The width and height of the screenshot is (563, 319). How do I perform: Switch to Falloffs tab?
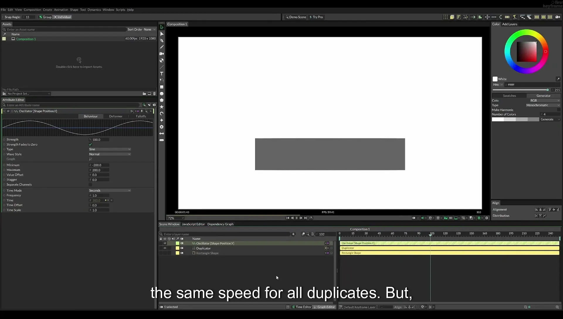141,116
